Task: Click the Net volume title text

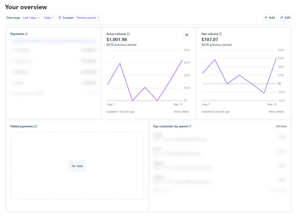Action: coord(210,34)
